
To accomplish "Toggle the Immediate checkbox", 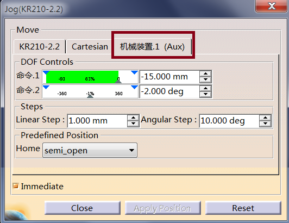I will pos(16,185).
